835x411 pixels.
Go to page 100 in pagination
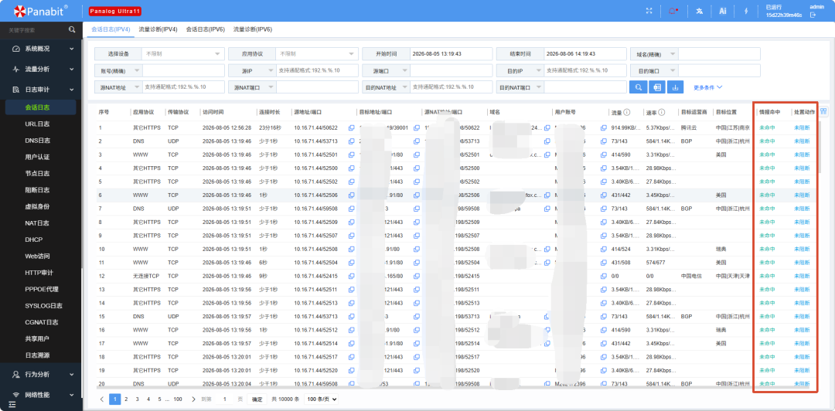[x=178, y=399]
